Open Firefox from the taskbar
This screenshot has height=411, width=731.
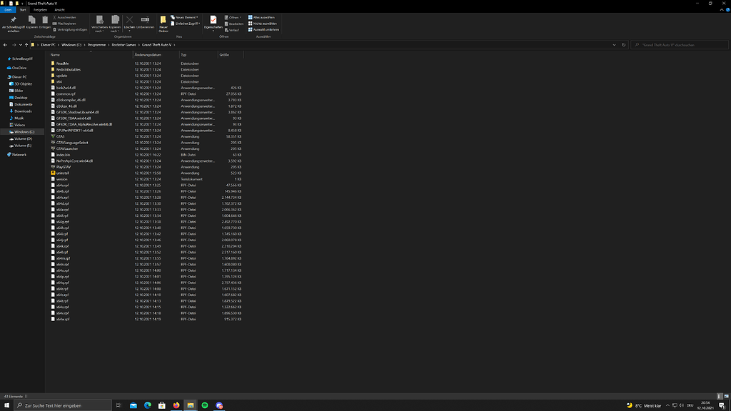(176, 405)
